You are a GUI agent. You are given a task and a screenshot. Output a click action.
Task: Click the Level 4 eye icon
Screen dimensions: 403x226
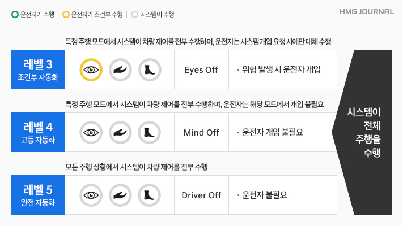point(91,133)
